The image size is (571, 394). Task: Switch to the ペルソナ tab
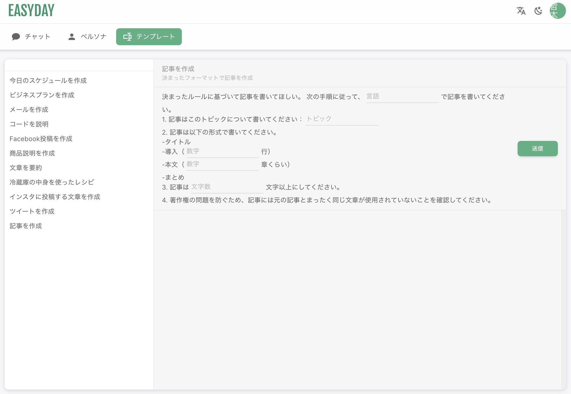pyautogui.click(x=87, y=37)
